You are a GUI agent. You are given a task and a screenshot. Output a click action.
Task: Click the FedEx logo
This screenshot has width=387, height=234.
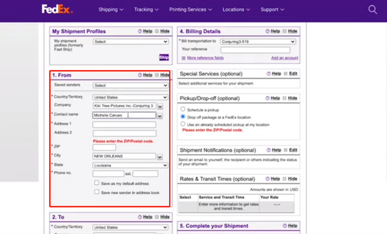tap(57, 9)
